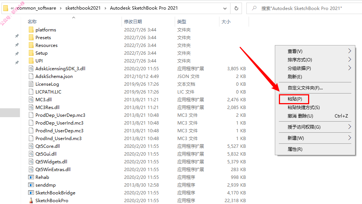362x204 pixels.
Task: Select the MC3.dll file icon
Action: click(x=31, y=99)
